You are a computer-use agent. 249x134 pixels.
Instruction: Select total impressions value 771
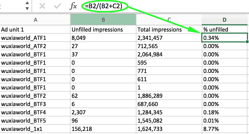(169, 71)
